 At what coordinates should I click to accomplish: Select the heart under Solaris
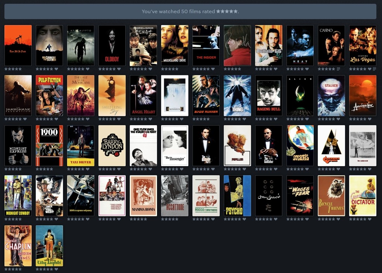click(307, 169)
